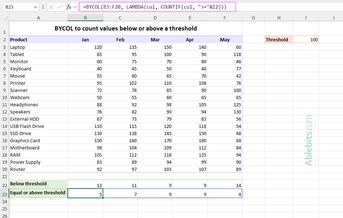The height and width of the screenshot is (218, 343).
Task: Cancel formula entry with the X icon
Action: pyautogui.click(x=51, y=6)
